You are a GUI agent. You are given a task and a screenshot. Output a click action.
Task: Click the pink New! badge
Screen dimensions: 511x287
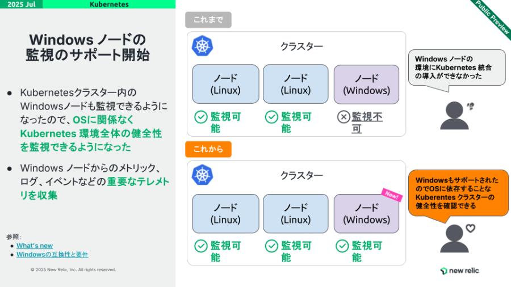[392, 195]
